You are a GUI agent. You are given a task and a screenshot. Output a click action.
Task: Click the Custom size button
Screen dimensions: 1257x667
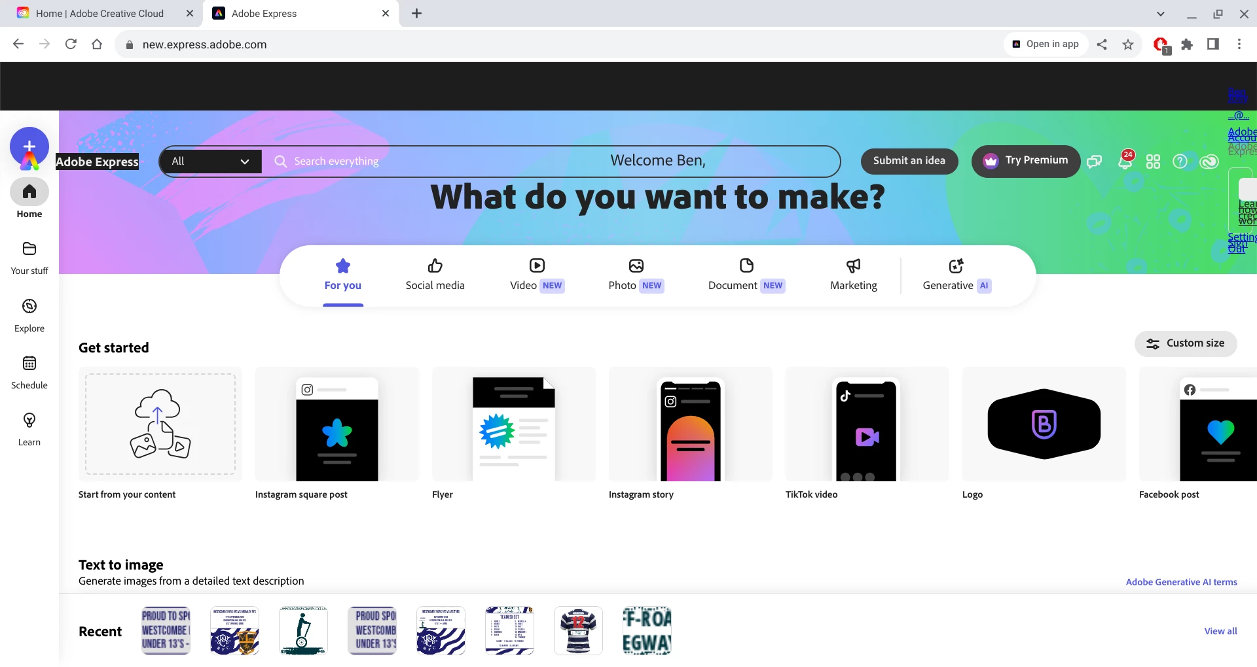coord(1186,344)
